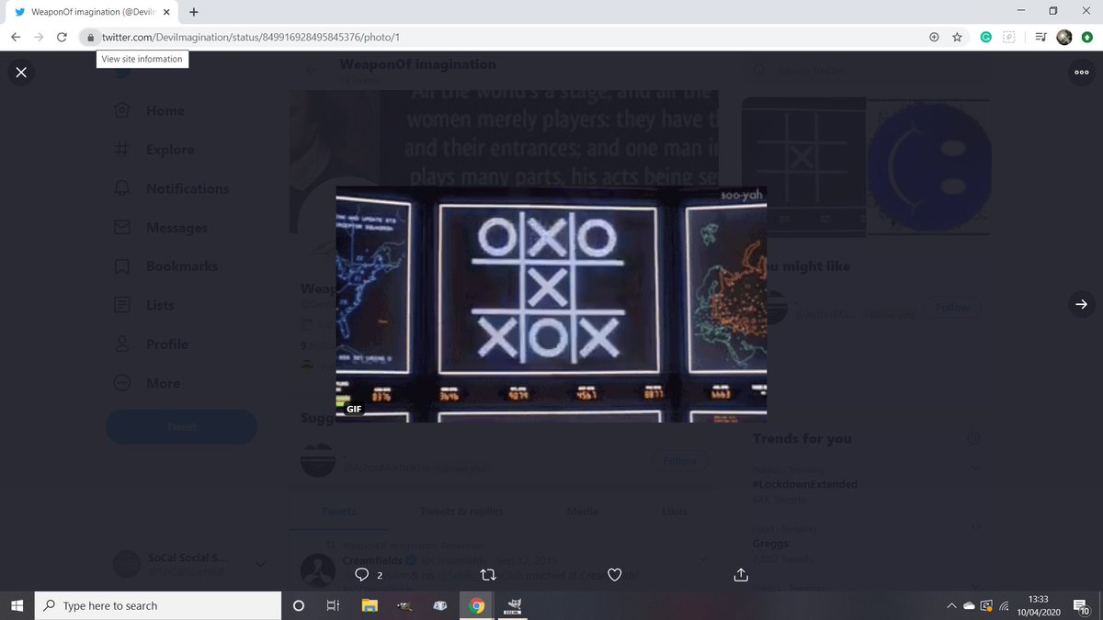Open a new Chrome tab
This screenshot has width=1103, height=620.
coord(194,12)
